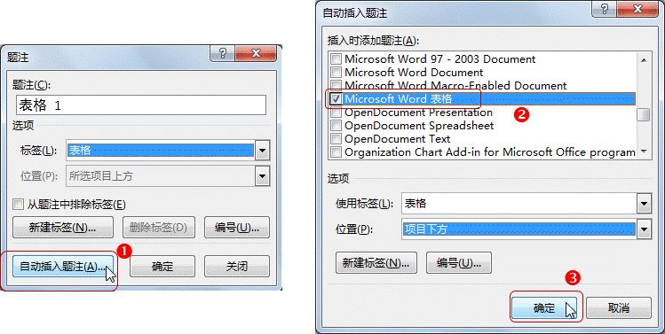665x334 pixels.
Task: Click the 题注 text field with 表格 1
Action: click(141, 105)
